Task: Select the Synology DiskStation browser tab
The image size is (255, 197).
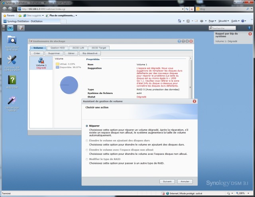Action: click(x=31, y=21)
